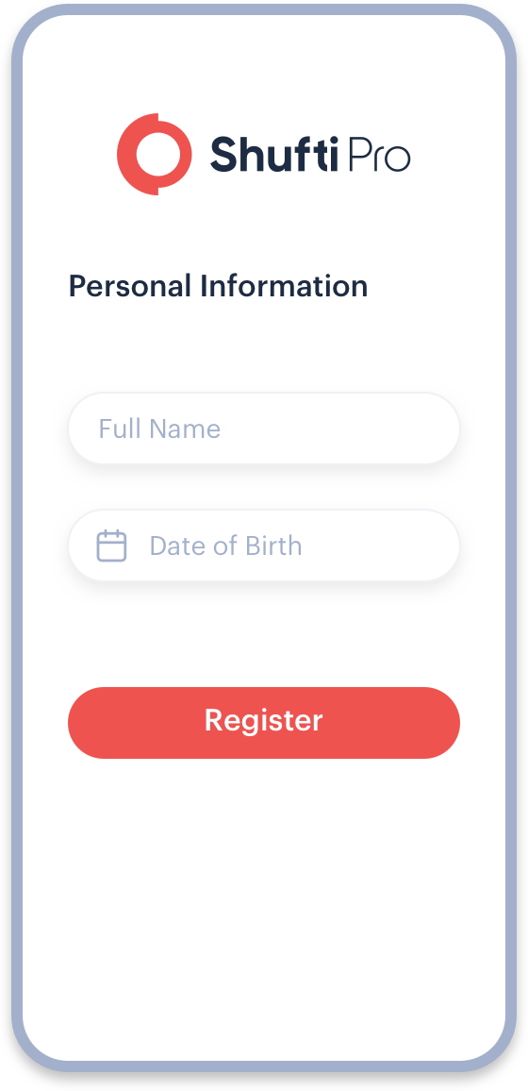Click the right end of Date of Birth field
Image resolution: width=528 pixels, height=1091 pixels.
click(437, 545)
